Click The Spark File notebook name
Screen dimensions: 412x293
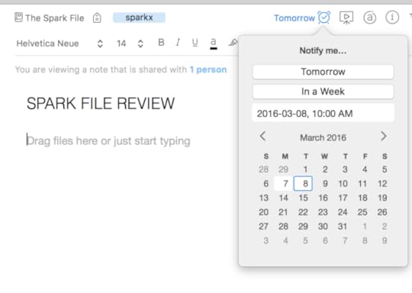(x=55, y=18)
